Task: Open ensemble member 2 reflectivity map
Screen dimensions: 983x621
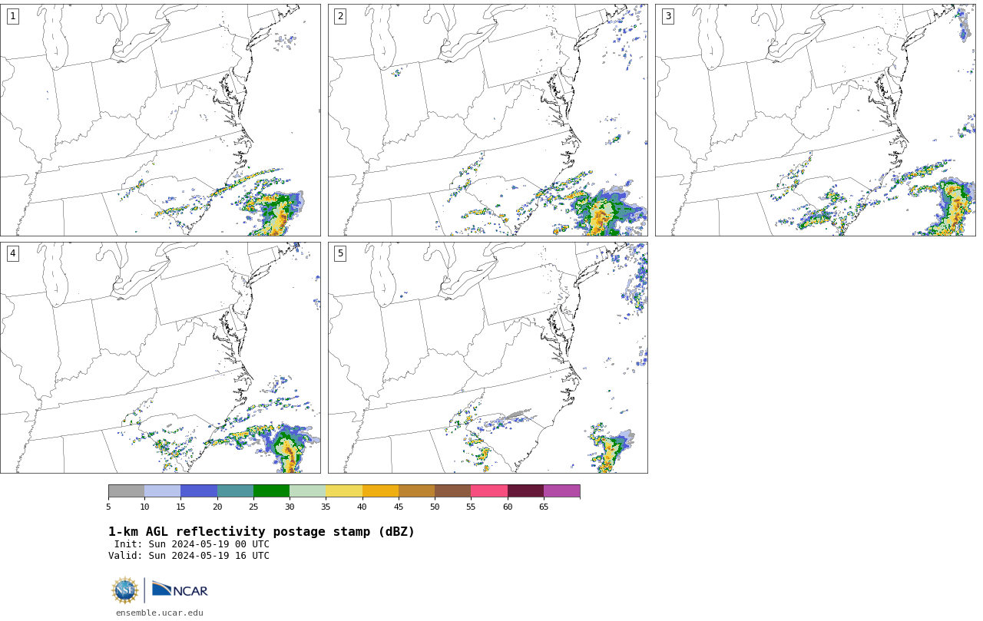Action: click(x=488, y=120)
